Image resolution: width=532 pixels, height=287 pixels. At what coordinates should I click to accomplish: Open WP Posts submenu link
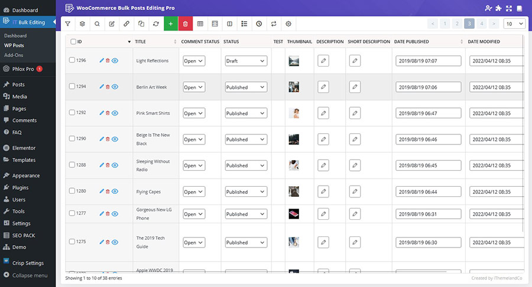click(x=14, y=45)
